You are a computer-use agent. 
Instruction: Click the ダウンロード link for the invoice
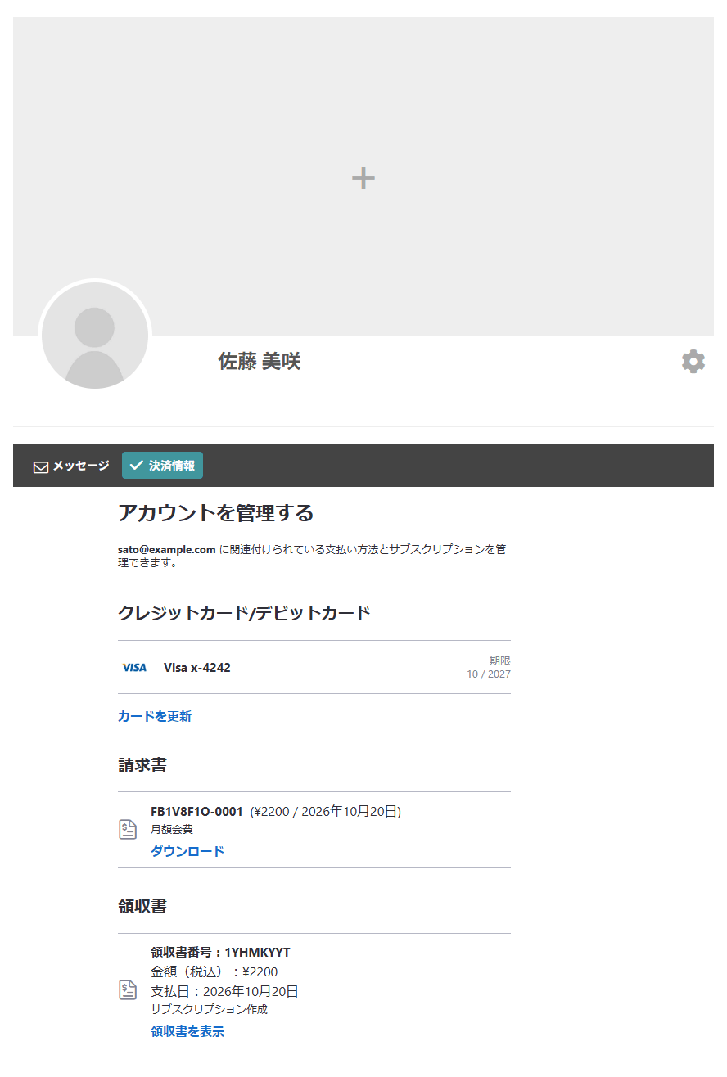coord(187,851)
